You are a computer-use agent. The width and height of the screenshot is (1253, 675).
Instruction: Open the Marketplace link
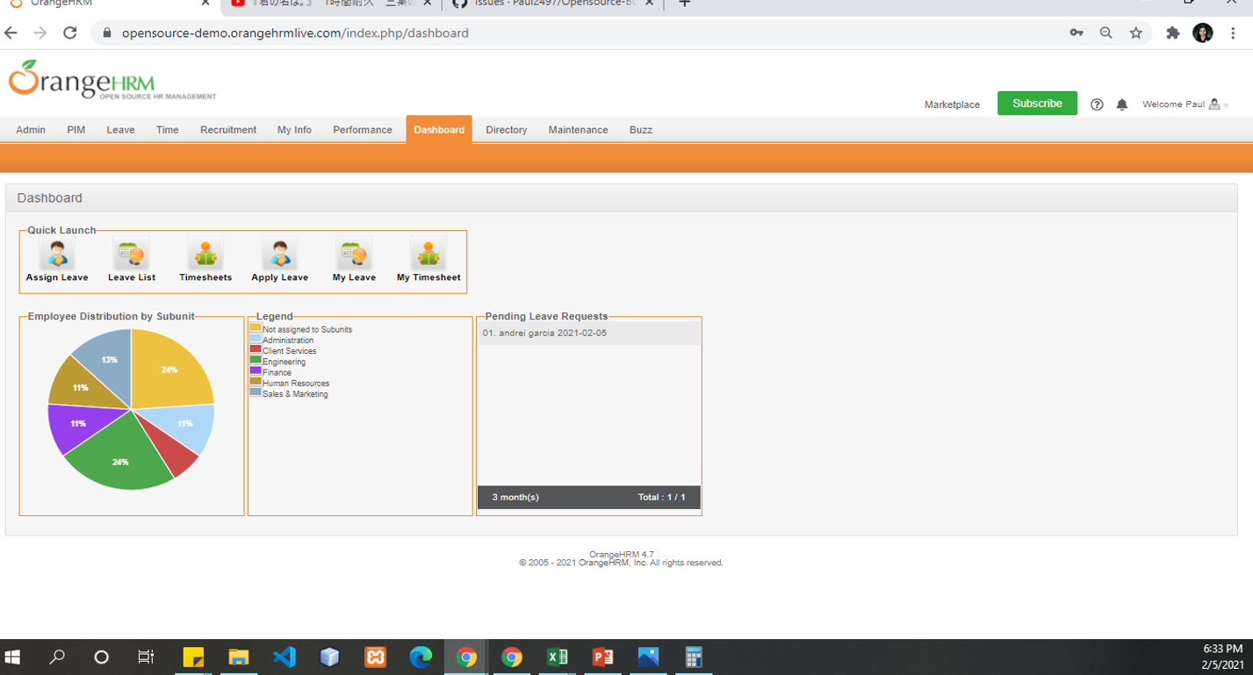click(x=952, y=104)
